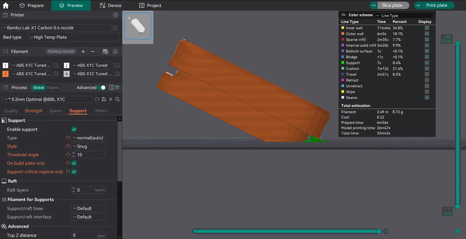Open the support Style dropdown
The width and height of the screenshot is (466, 239).
[89, 146]
